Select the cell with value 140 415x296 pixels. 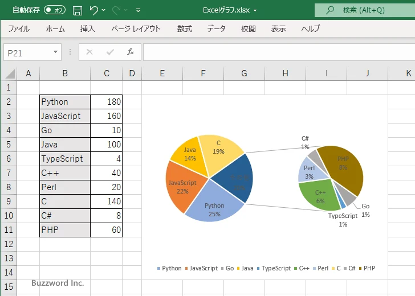tap(107, 202)
